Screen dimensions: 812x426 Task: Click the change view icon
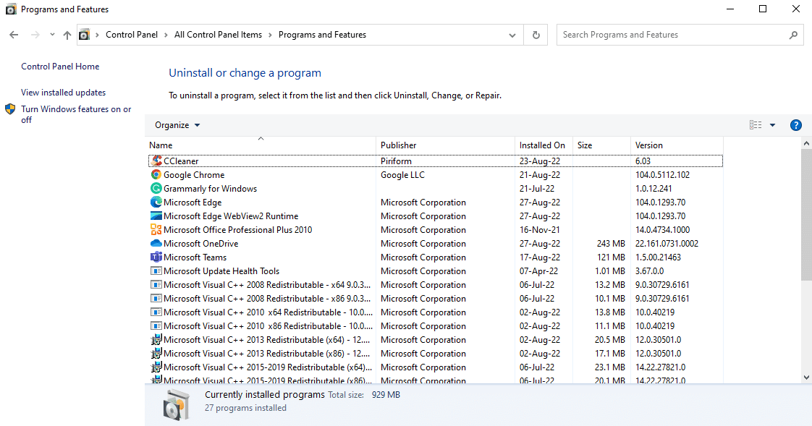756,124
